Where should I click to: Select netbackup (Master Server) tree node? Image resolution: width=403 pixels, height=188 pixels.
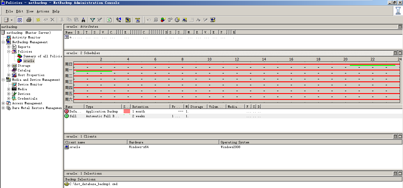pyautogui.click(x=29, y=33)
